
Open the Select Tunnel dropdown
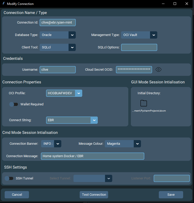pos(93,178)
